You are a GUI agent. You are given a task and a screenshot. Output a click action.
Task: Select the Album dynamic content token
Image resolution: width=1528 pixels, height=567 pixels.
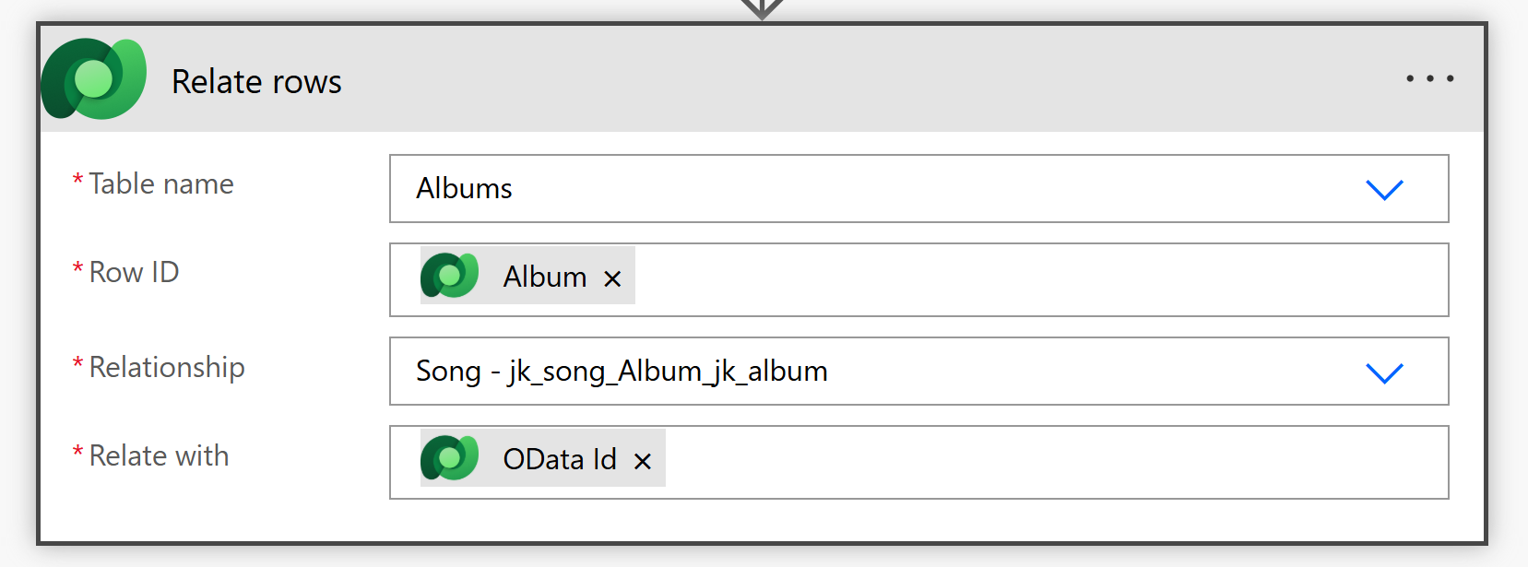[544, 277]
